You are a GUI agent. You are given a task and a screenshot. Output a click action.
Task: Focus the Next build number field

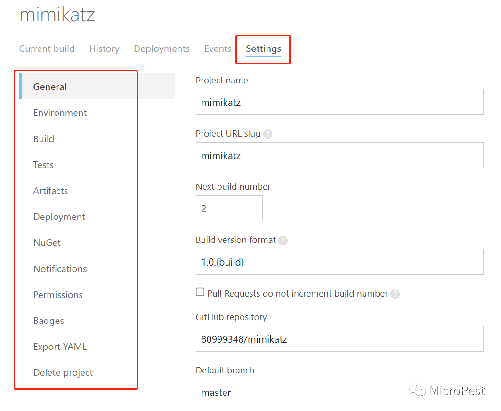click(x=229, y=209)
